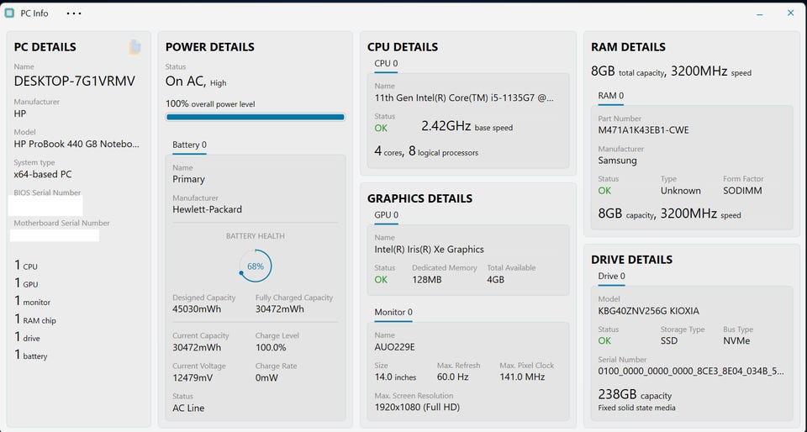The width and height of the screenshot is (807, 432).
Task: Click the 1 monitor count
Action: pyautogui.click(x=32, y=302)
